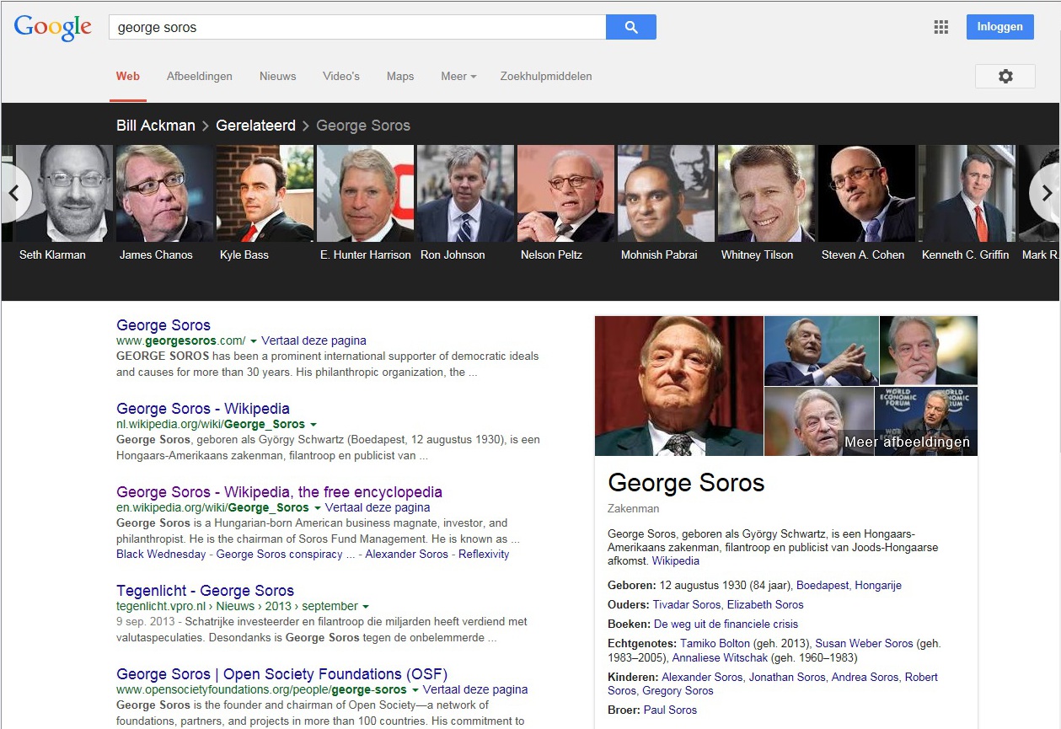The image size is (1061, 729).
Task: Click Vertaal deze pagina for georgesoros.com
Action: click(313, 341)
